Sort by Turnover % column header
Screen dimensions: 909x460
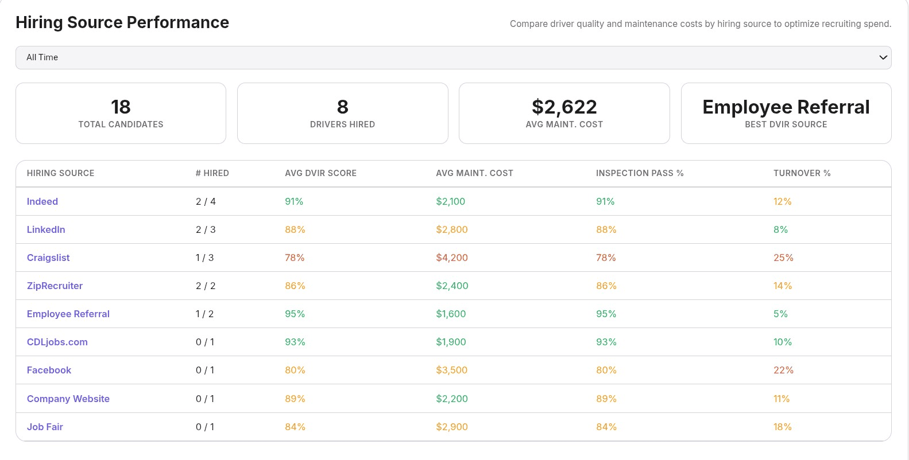(802, 173)
